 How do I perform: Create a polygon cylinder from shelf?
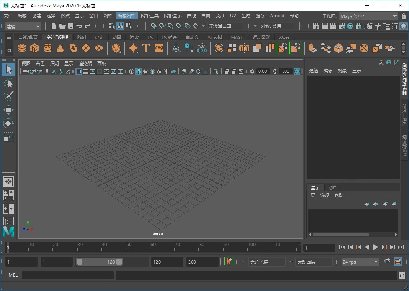pyautogui.click(x=48, y=48)
